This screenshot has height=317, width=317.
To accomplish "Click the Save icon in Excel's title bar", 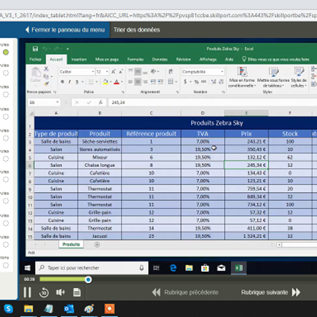I will pyautogui.click(x=35, y=49).
